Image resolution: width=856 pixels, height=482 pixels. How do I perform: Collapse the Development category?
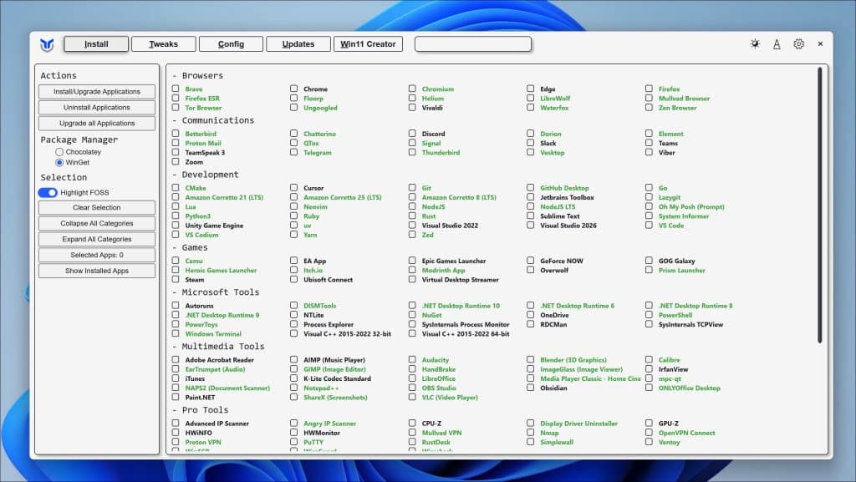click(x=206, y=175)
